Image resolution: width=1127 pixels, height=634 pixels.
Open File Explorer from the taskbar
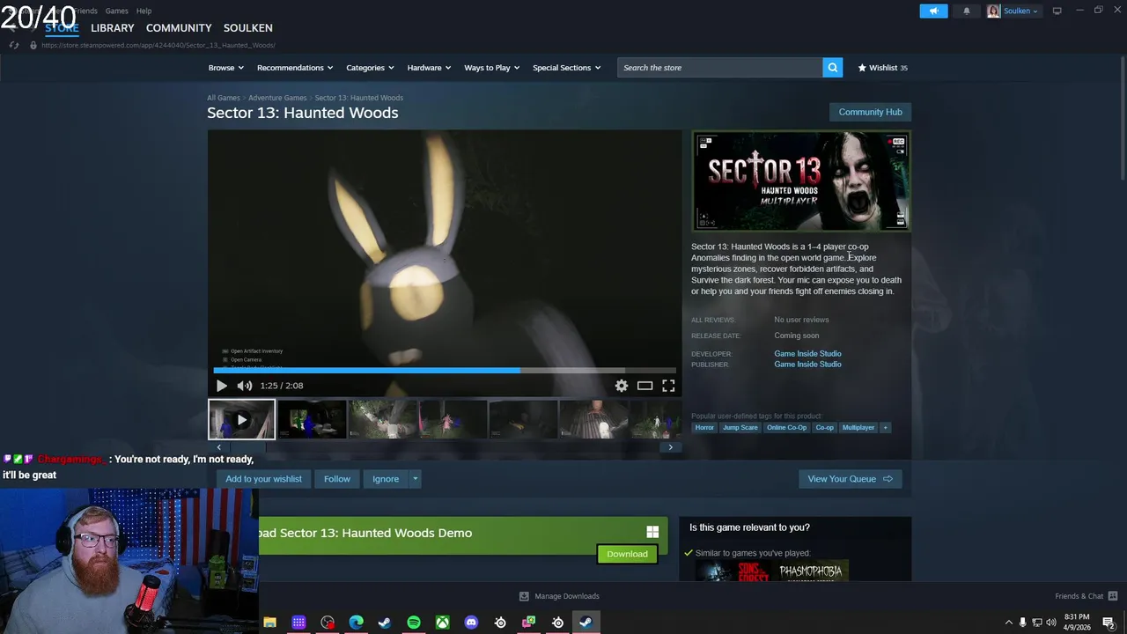[269, 623]
